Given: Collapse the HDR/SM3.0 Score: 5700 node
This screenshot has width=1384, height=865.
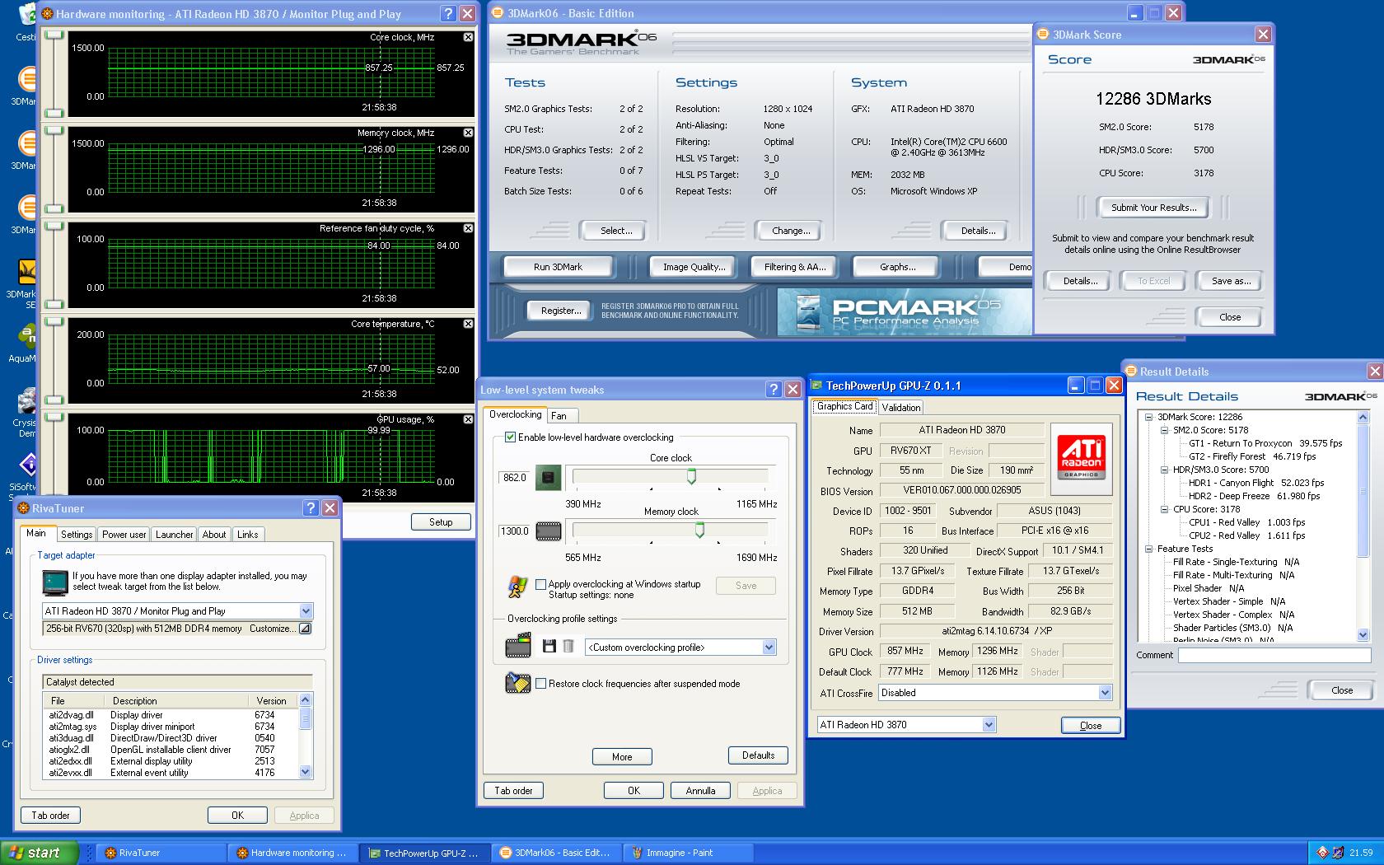Looking at the screenshot, I should pos(1165,470).
